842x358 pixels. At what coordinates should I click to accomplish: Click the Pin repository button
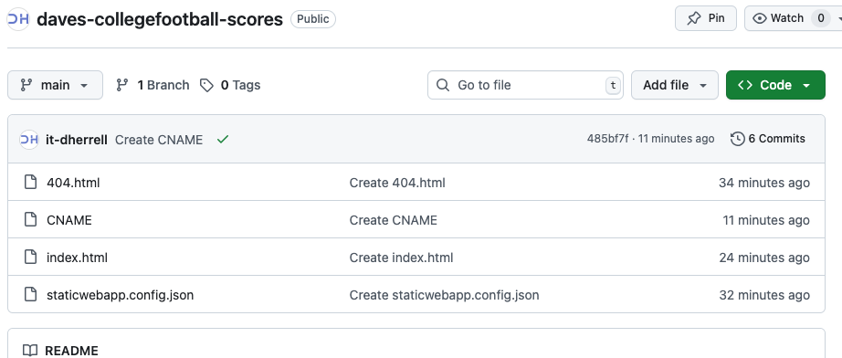(x=706, y=18)
